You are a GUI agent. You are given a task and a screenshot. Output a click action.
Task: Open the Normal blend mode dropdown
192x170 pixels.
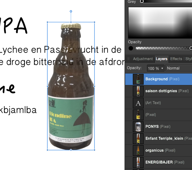coord(179,68)
